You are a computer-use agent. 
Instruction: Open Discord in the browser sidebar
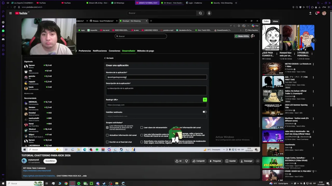coord(3,39)
